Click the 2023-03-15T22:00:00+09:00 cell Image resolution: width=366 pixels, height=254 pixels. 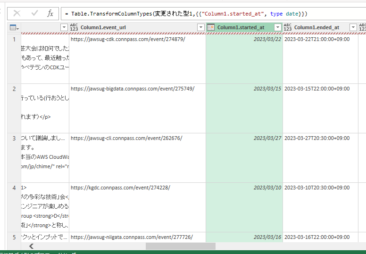pyautogui.click(x=320, y=108)
